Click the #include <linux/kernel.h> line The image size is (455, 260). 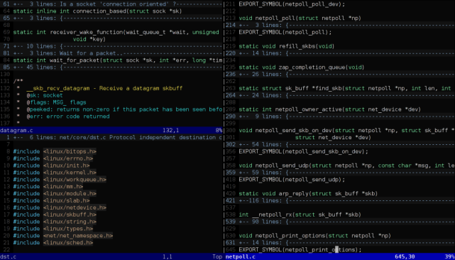pyautogui.click(x=55, y=173)
